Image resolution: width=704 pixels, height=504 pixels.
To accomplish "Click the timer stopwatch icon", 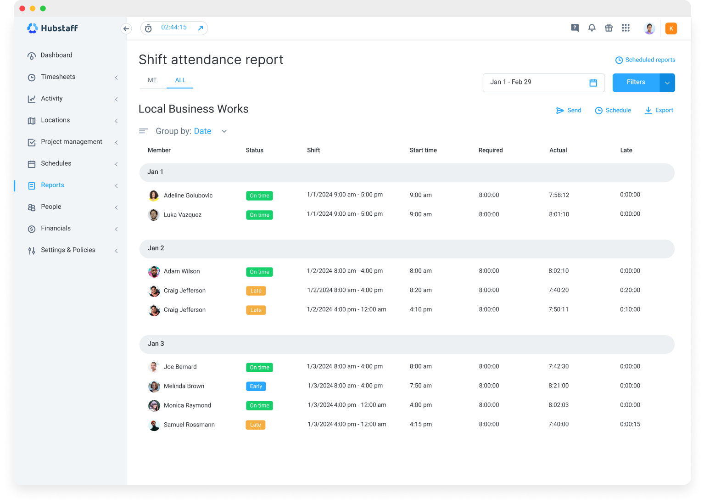I will 148,28.
